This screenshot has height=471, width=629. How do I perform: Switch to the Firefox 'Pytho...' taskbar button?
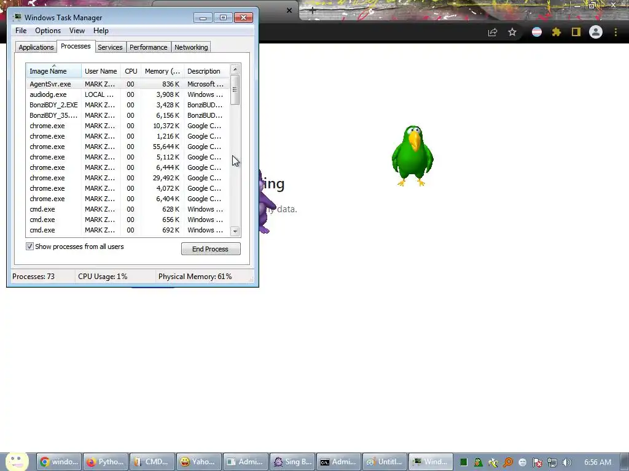(x=106, y=462)
